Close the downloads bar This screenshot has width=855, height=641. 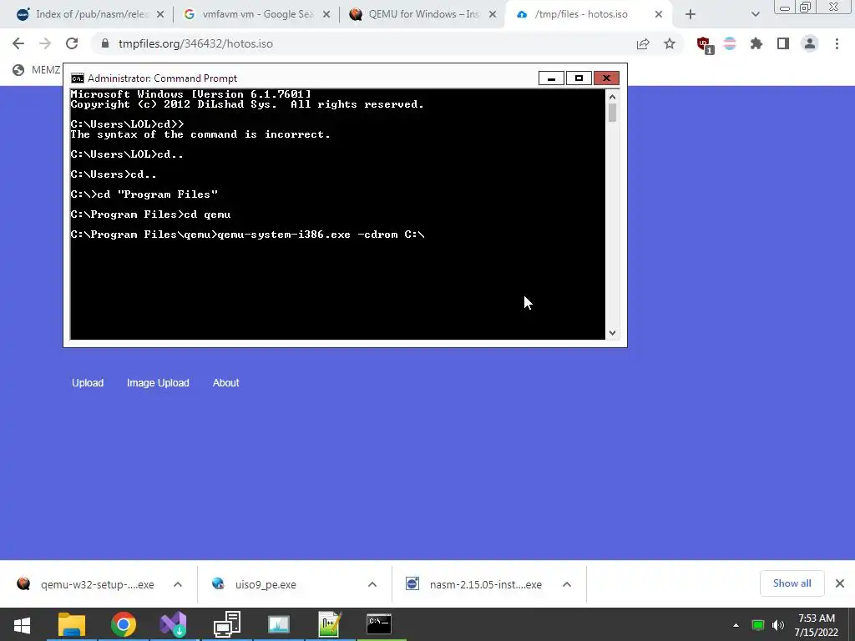click(x=840, y=583)
